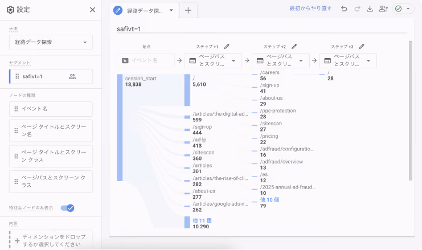Click drag handle of ページ タイトルとスクリーン クラス
422x250 pixels.
[16, 156]
